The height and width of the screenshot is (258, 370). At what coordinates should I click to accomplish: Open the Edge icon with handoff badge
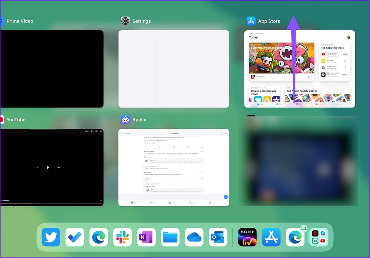click(x=295, y=237)
